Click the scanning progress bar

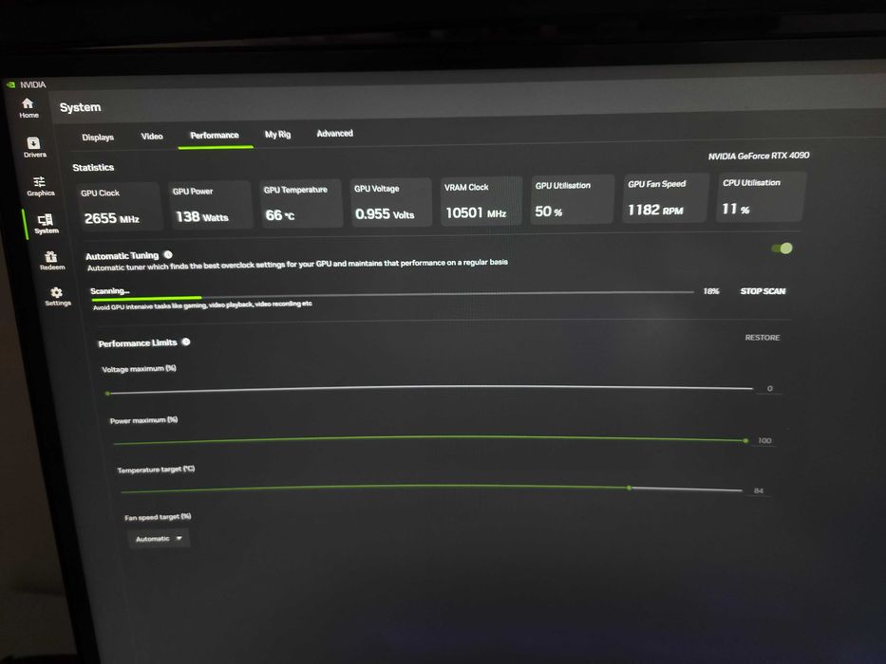tap(393, 295)
